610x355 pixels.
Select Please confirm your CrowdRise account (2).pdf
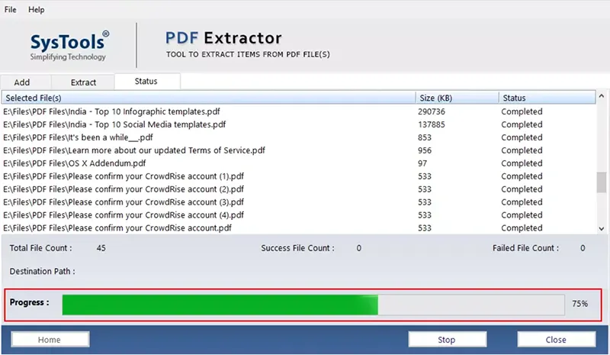(x=299, y=189)
